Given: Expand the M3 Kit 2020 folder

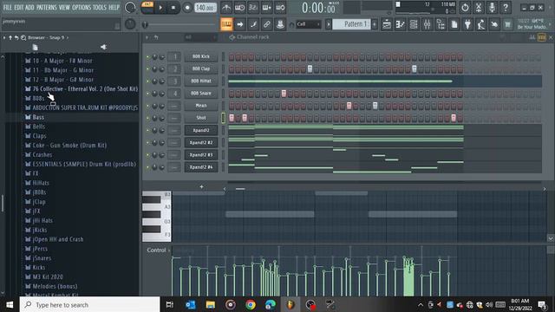Looking at the screenshot, I should [x=44, y=277].
